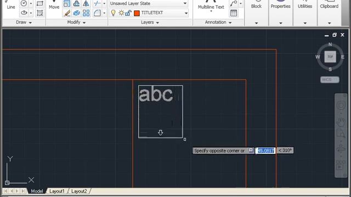This screenshot has width=351, height=197.
Task: Select the Rectangle draw tool
Action: (x=40, y=3)
